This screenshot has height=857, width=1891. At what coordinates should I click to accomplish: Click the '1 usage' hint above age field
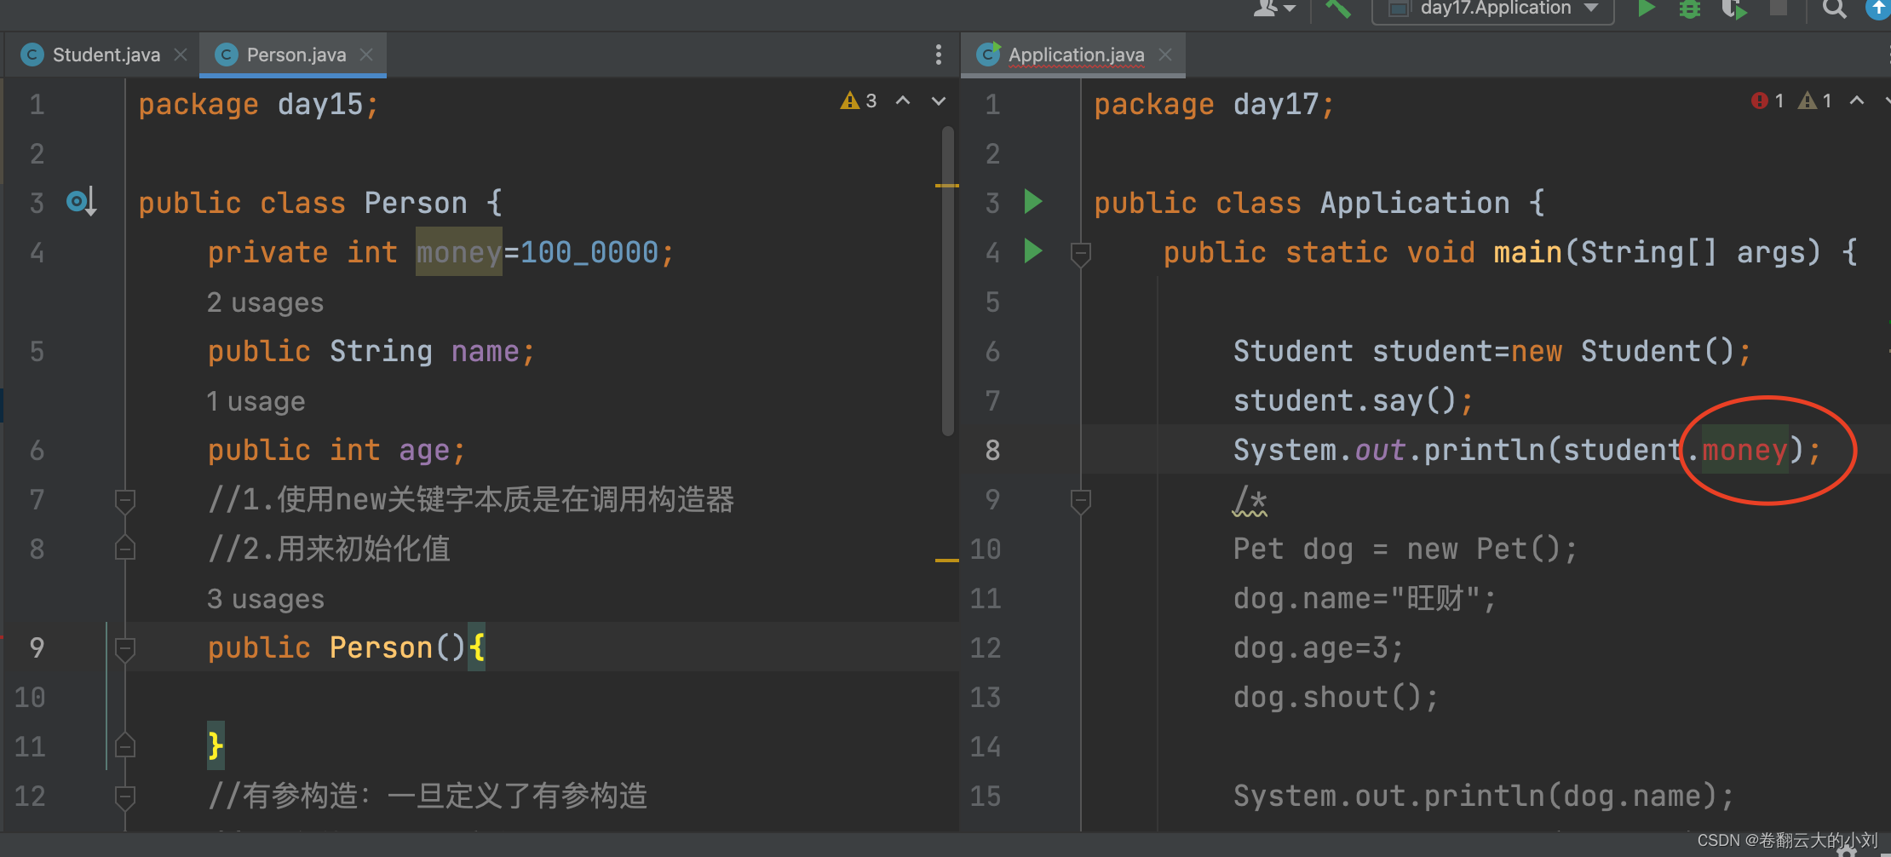point(256,401)
